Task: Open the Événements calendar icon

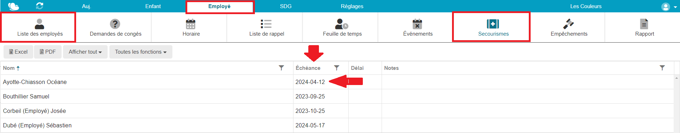Action: (417, 24)
